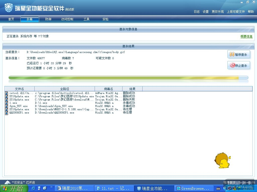Switch to the 首页 tab

tap(11, 19)
